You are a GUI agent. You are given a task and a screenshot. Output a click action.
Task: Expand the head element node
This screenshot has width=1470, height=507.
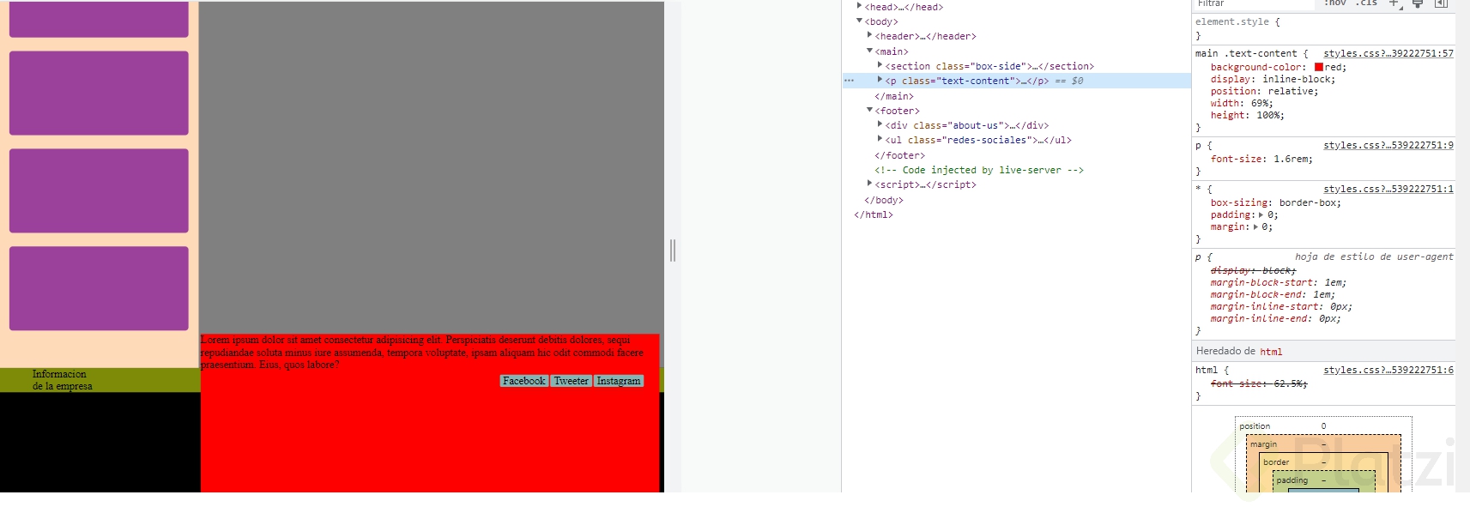[x=859, y=7]
